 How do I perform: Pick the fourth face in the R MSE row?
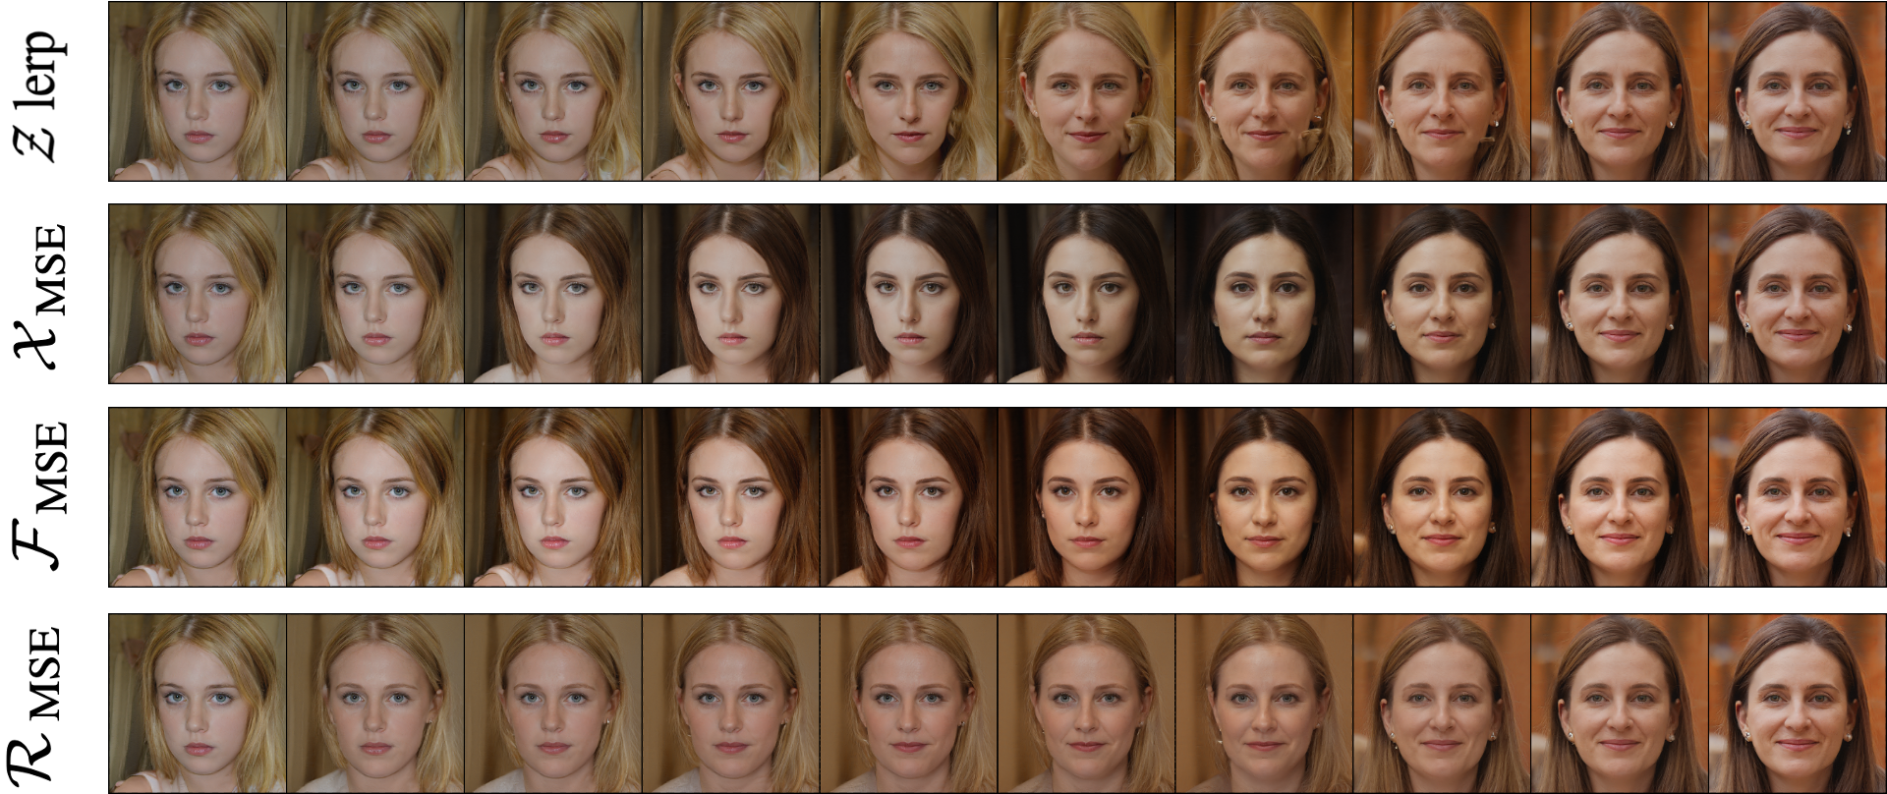pyautogui.click(x=731, y=703)
